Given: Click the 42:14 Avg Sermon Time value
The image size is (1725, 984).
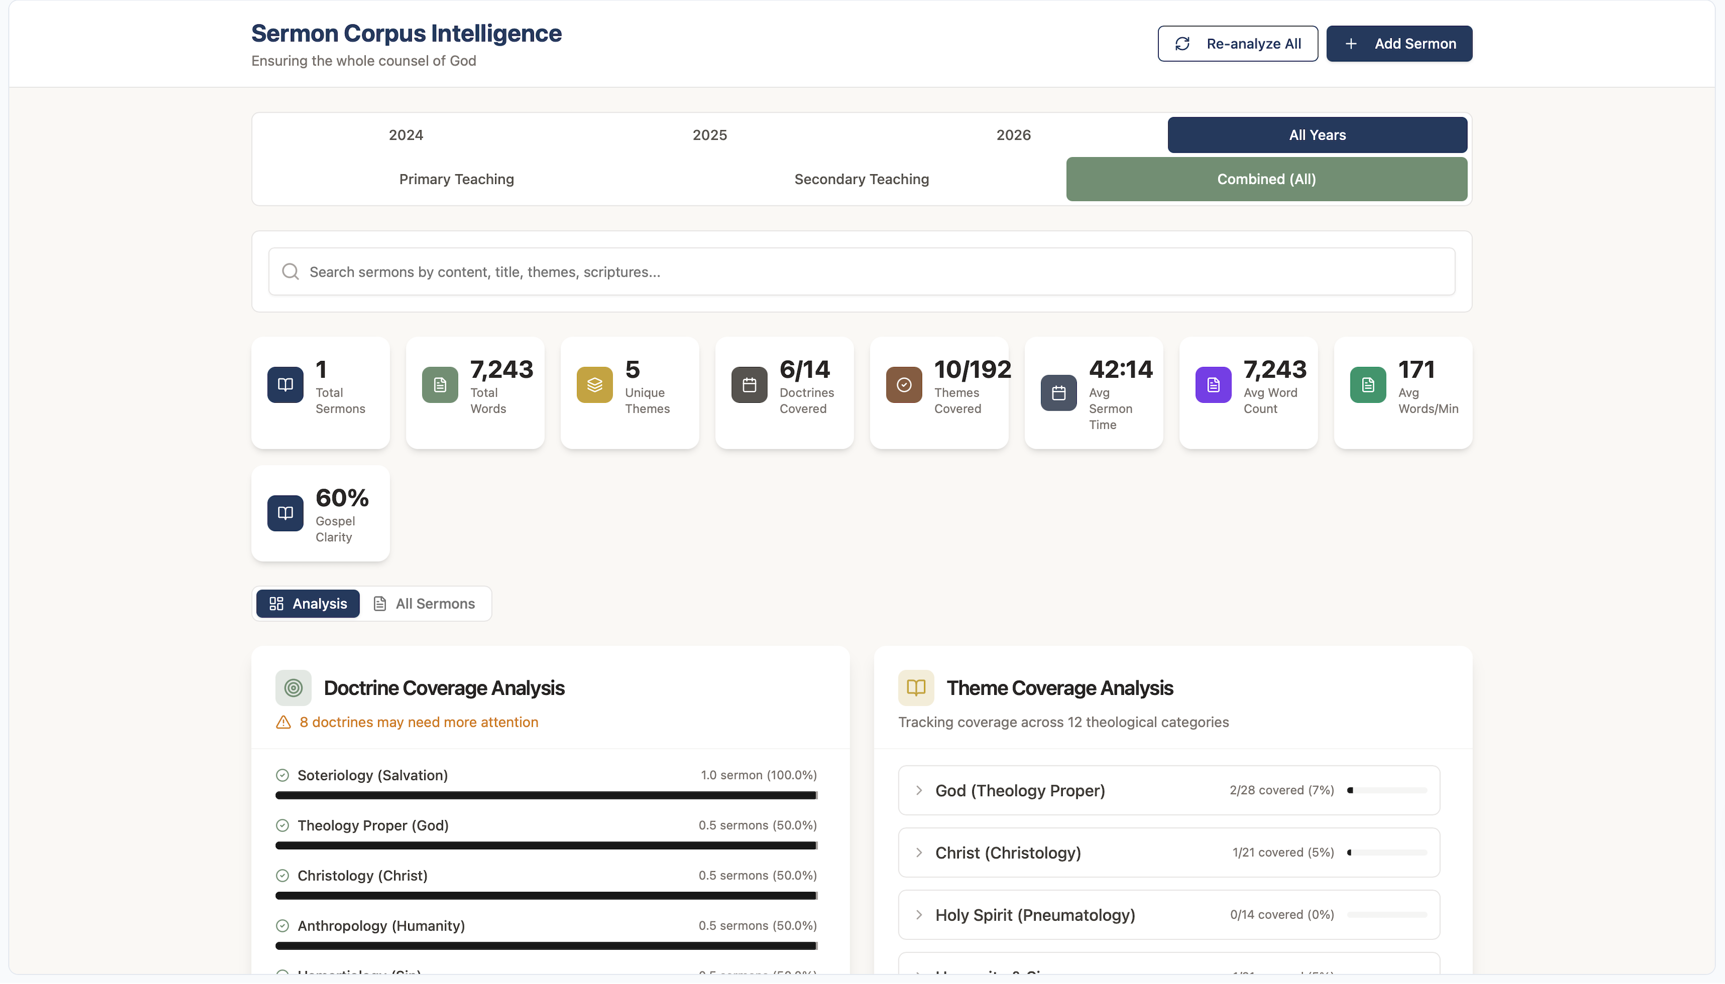Looking at the screenshot, I should pyautogui.click(x=1120, y=370).
